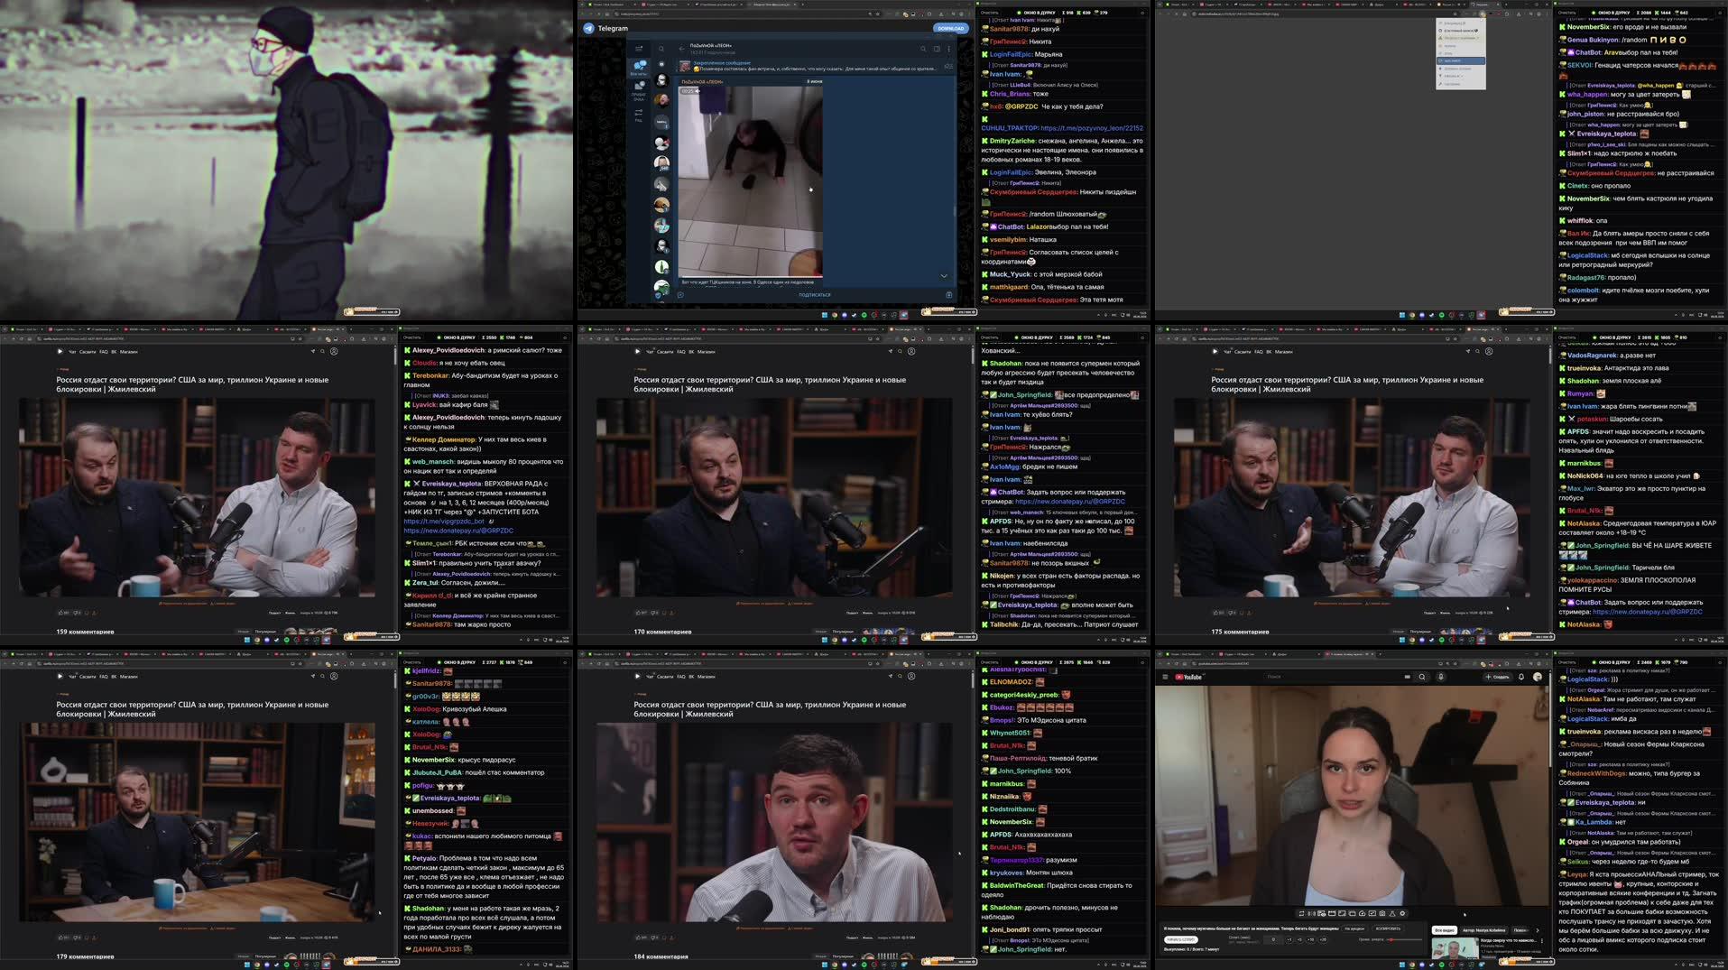Click the number field showing 0 under the YouTube video
Viewport: 1728px width, 970px height.
[1273, 939]
